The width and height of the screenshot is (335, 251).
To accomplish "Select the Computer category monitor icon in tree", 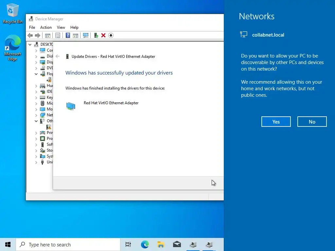I will tap(43, 50).
